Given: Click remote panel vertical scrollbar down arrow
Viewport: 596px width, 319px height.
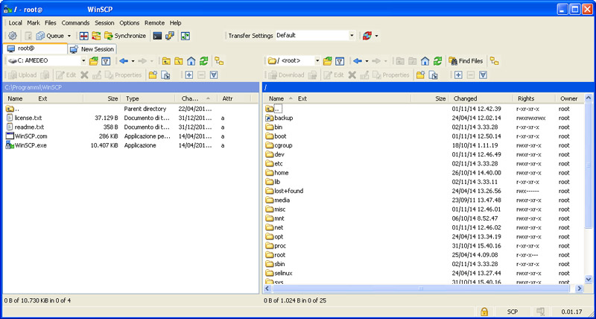Looking at the screenshot, I should coord(589,279).
